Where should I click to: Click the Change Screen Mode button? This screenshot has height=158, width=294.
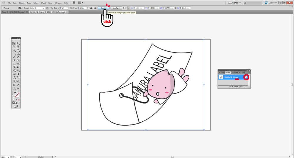[x=16, y=106]
